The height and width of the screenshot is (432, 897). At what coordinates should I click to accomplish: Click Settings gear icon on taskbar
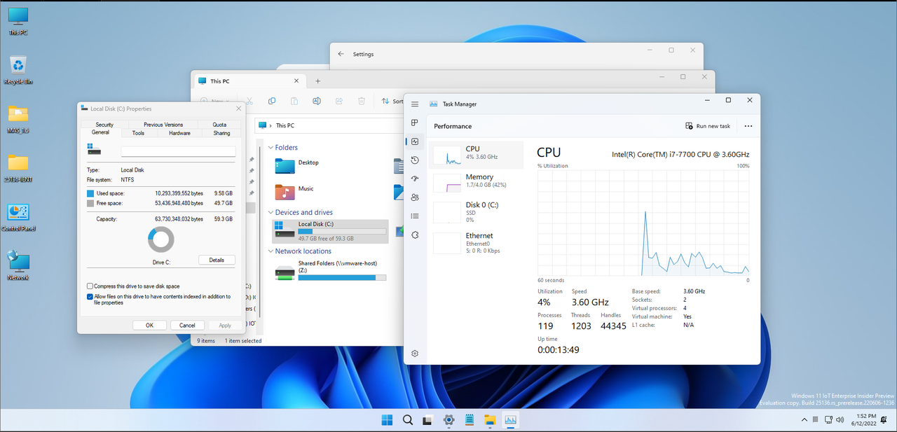448,420
